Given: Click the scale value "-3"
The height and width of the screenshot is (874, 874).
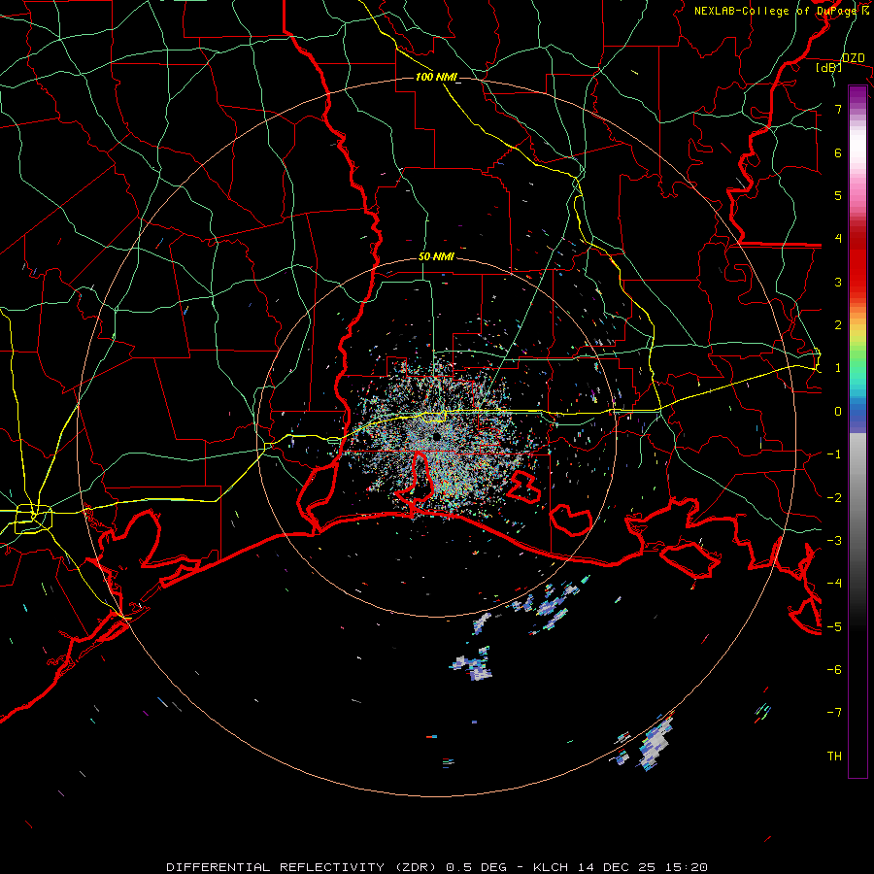Looking at the screenshot, I should [834, 541].
